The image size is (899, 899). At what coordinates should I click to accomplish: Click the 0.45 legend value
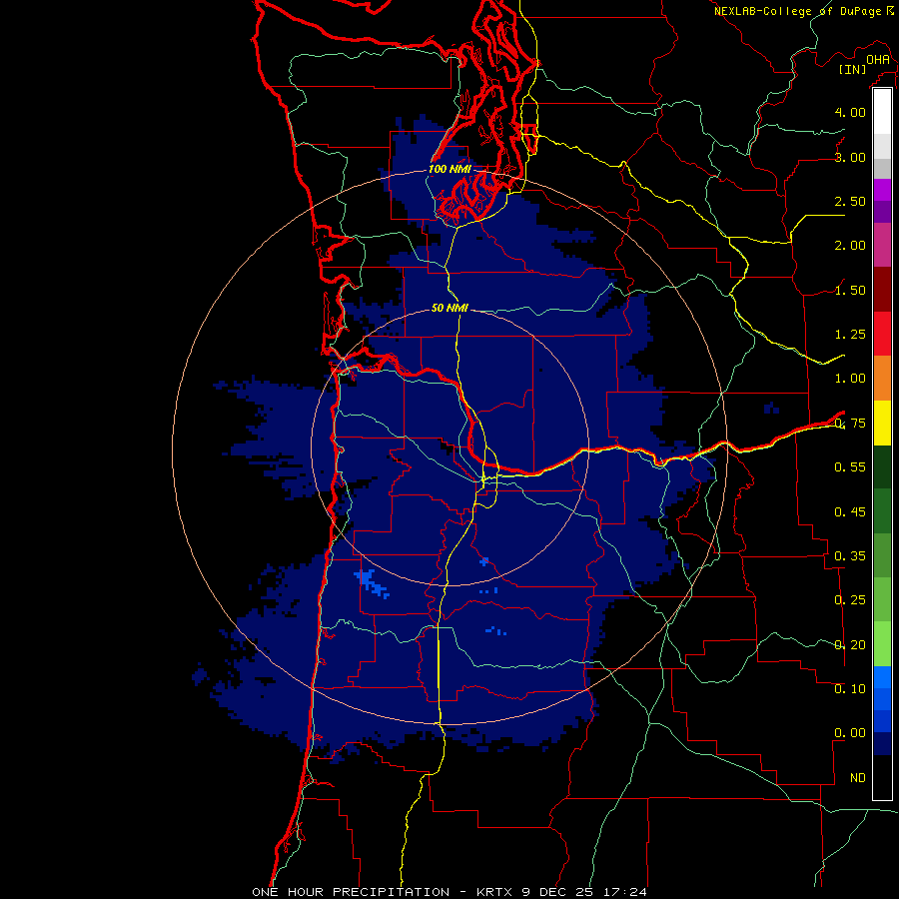[x=850, y=512]
